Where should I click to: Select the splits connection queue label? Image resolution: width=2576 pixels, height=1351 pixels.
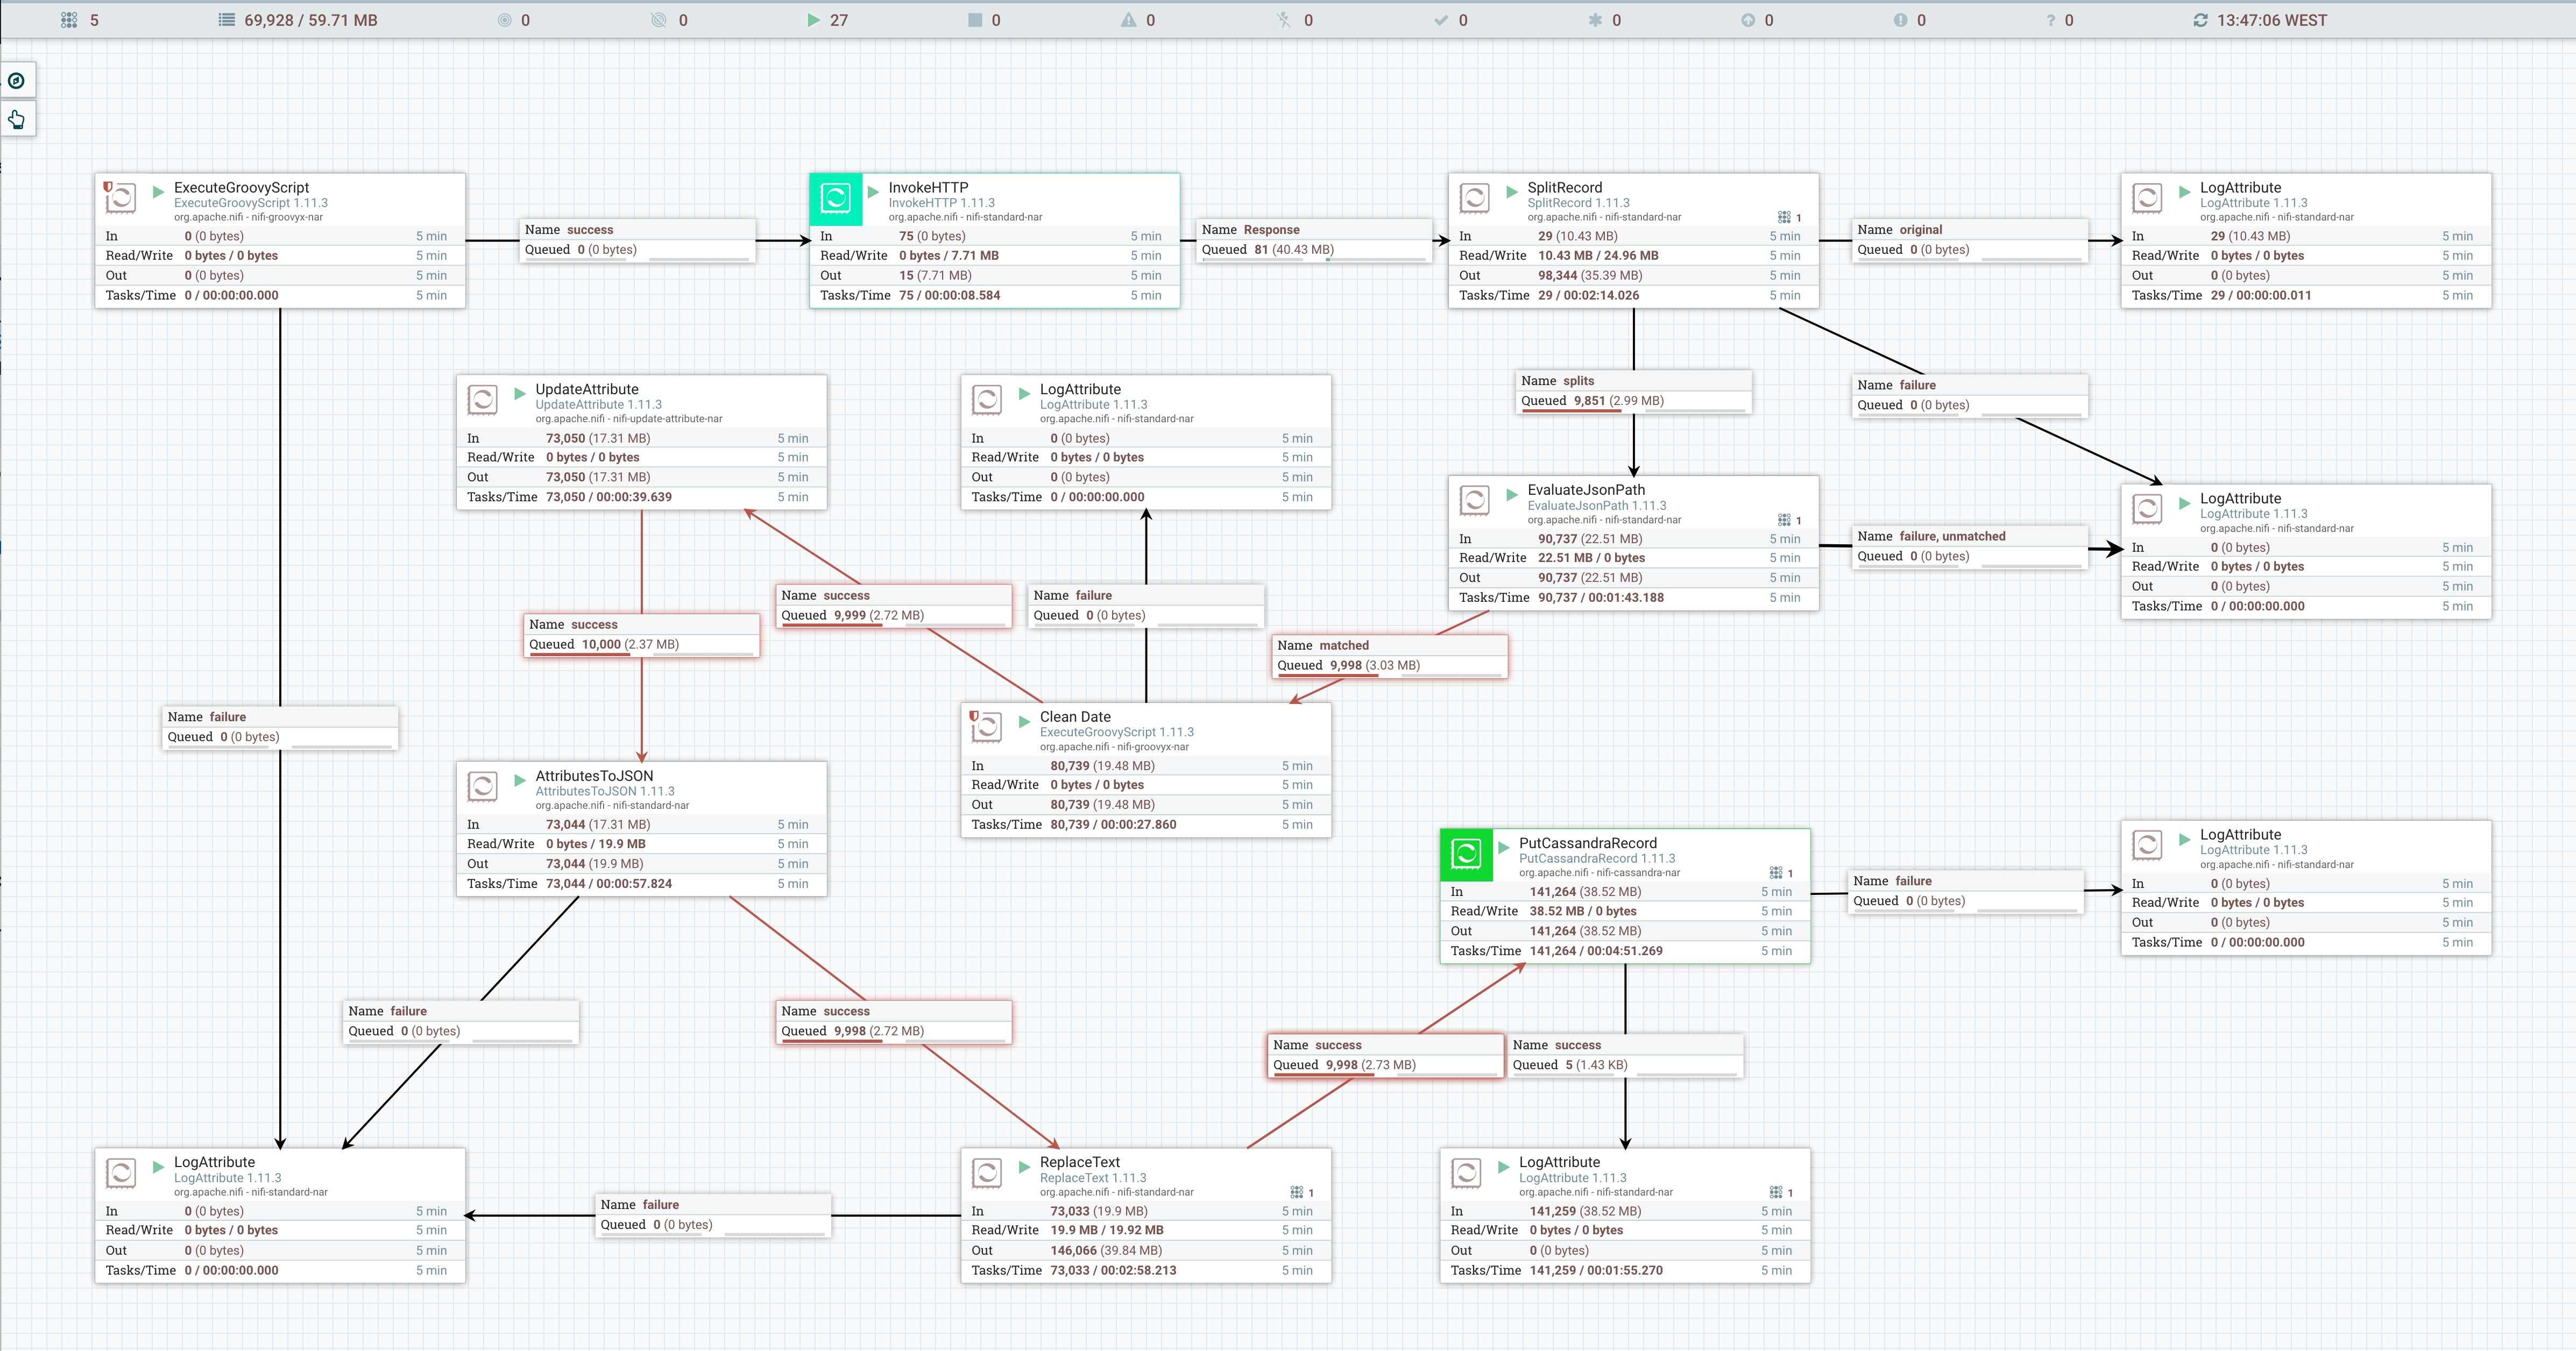[x=1634, y=391]
